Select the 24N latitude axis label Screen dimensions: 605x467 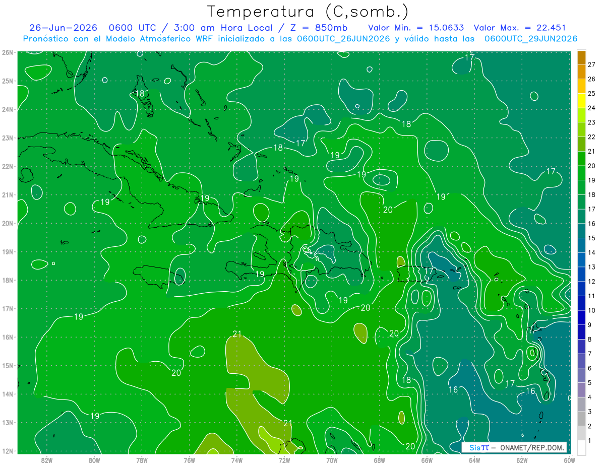(x=7, y=109)
